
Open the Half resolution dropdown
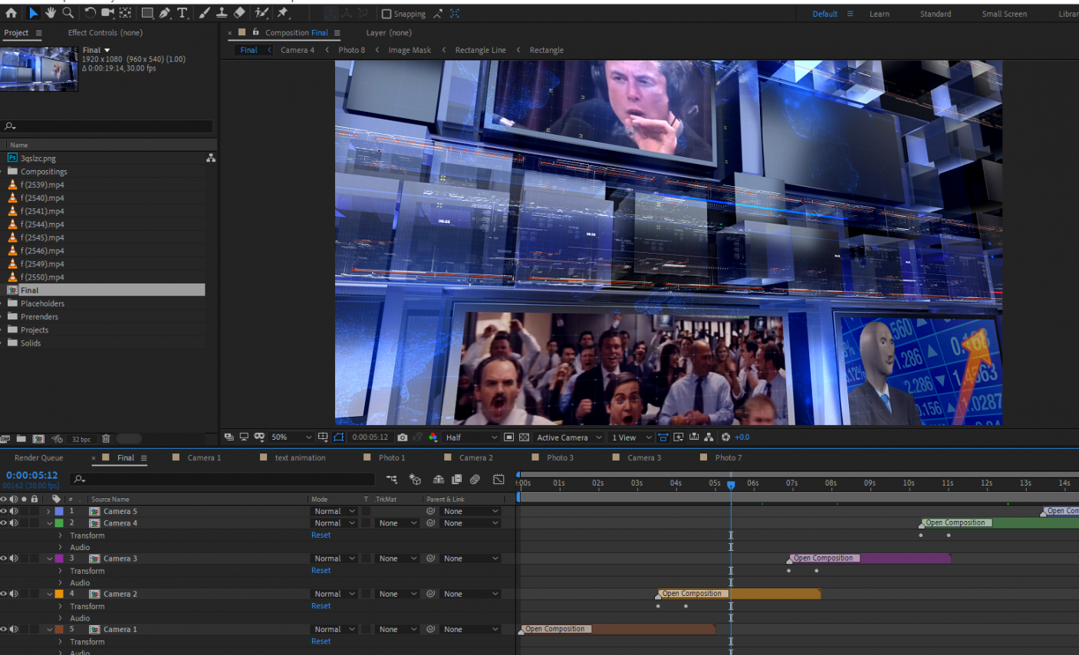click(x=472, y=437)
